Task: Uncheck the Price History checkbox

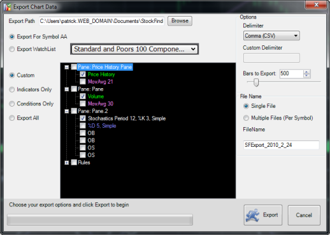Action: tap(83, 74)
